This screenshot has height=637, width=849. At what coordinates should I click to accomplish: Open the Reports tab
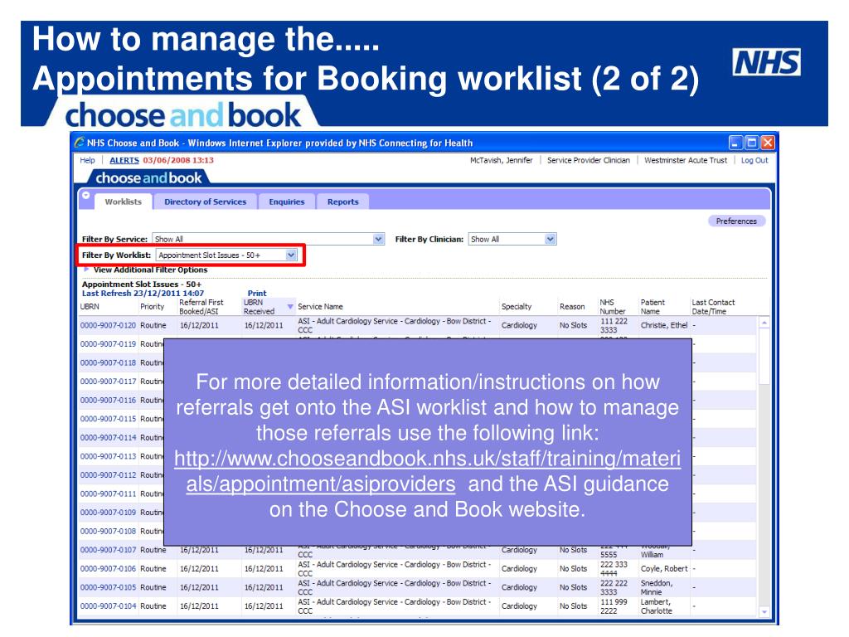coord(342,202)
